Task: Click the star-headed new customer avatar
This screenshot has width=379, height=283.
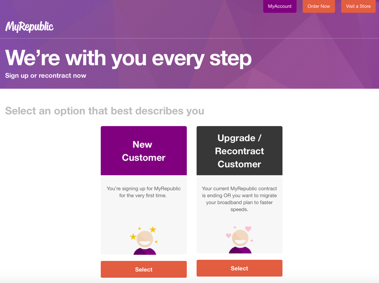Action: pyautogui.click(x=144, y=241)
